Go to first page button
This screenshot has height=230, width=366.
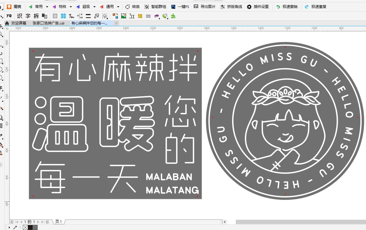coord(17,222)
